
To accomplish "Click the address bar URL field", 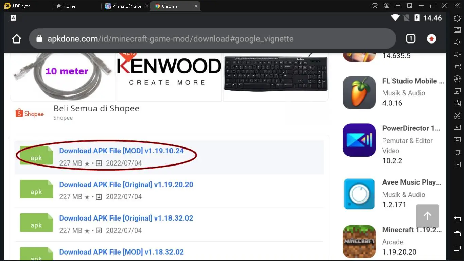I will click(212, 39).
